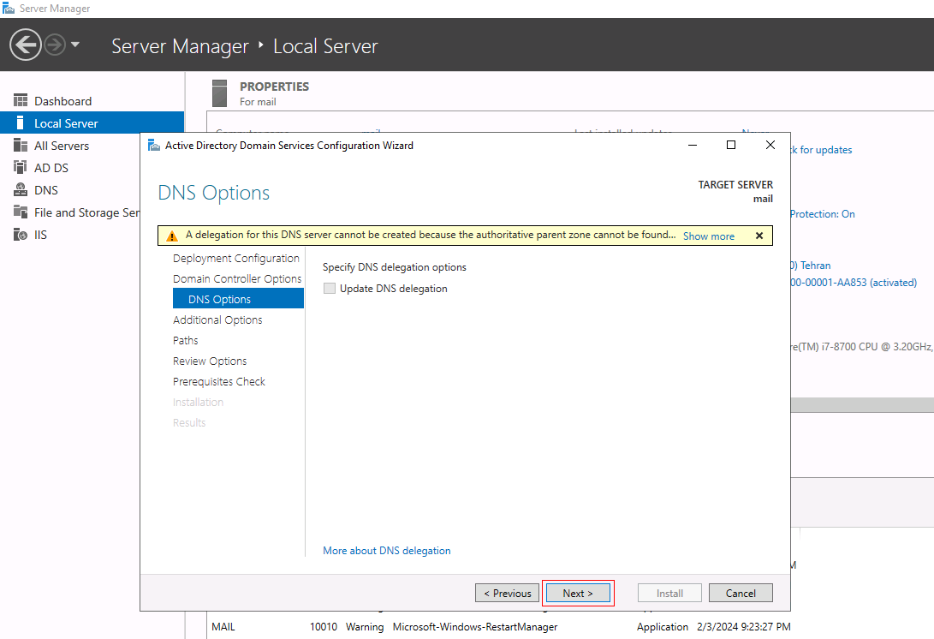
Task: Select All Servers in the sidebar
Action: pos(62,146)
